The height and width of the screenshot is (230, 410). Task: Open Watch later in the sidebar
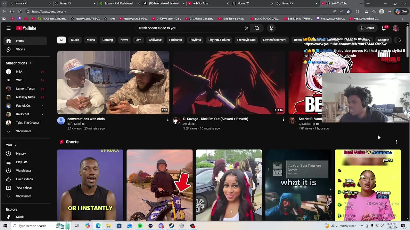[x=25, y=171]
